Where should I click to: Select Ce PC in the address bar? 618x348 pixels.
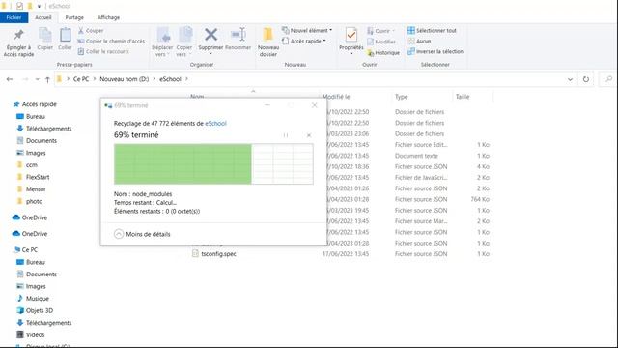click(x=81, y=79)
